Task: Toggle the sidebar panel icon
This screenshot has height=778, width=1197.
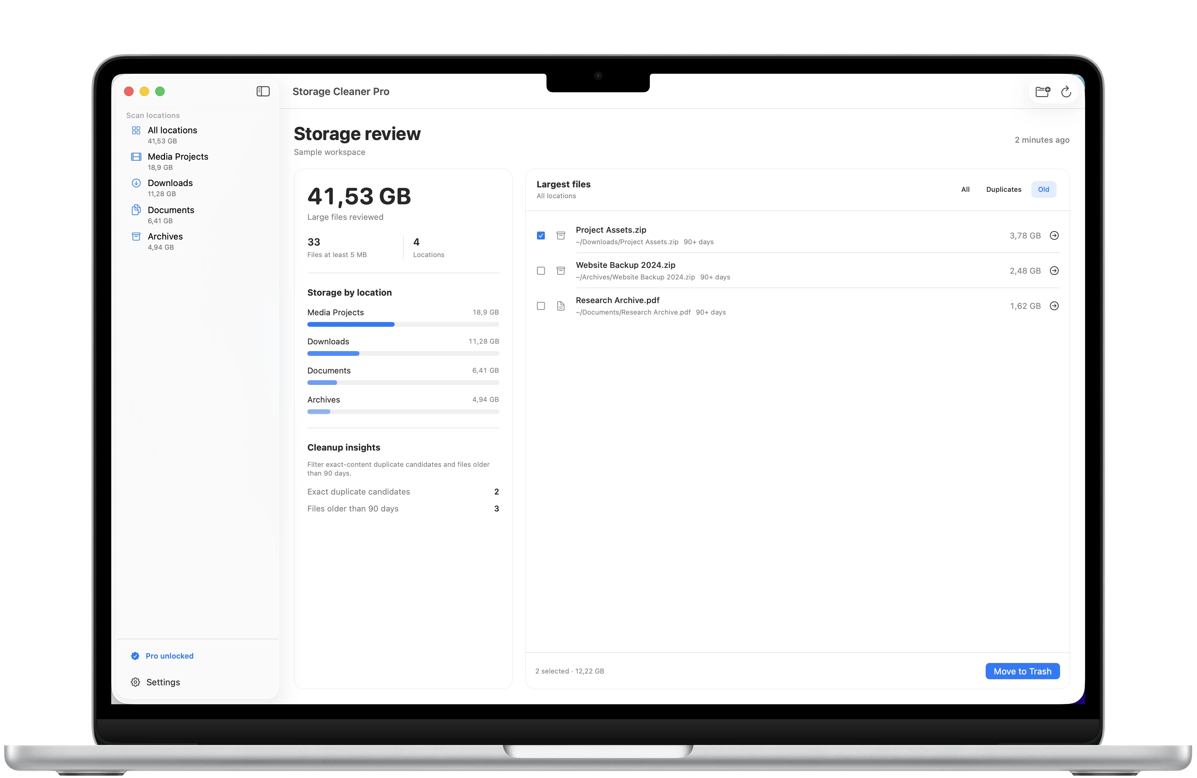Action: (x=263, y=91)
